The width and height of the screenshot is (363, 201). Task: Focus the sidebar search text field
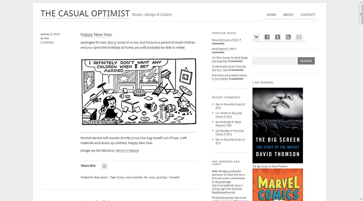[x=274, y=61]
